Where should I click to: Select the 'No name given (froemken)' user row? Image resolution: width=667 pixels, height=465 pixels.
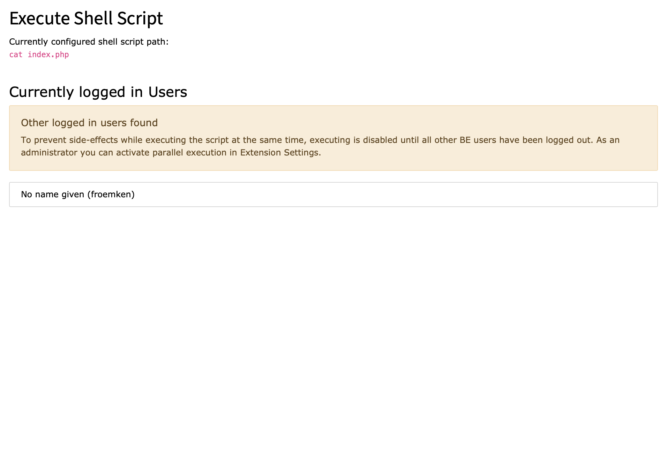[333, 195]
